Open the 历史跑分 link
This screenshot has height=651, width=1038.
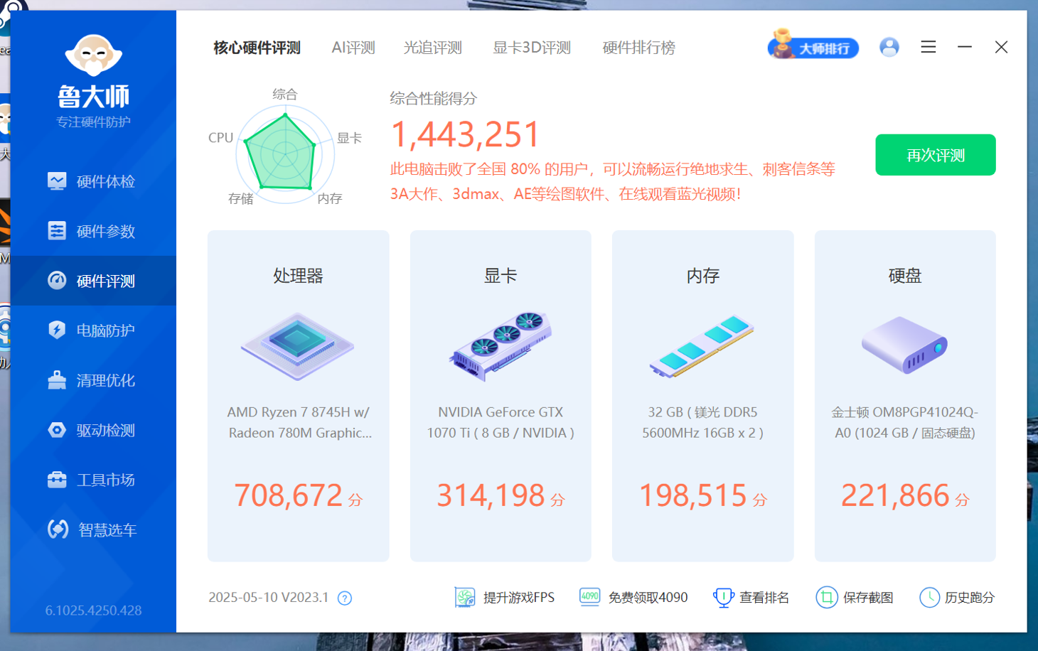point(969,598)
